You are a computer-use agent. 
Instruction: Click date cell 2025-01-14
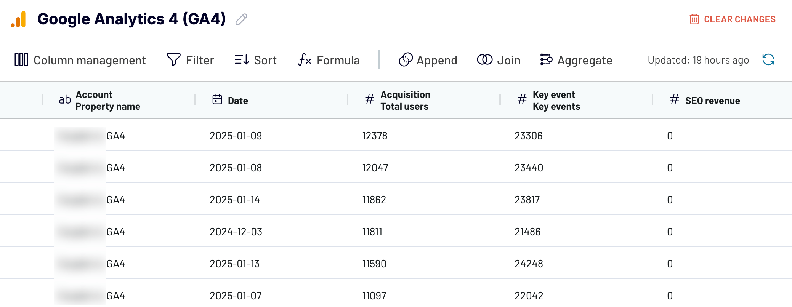pyautogui.click(x=235, y=200)
